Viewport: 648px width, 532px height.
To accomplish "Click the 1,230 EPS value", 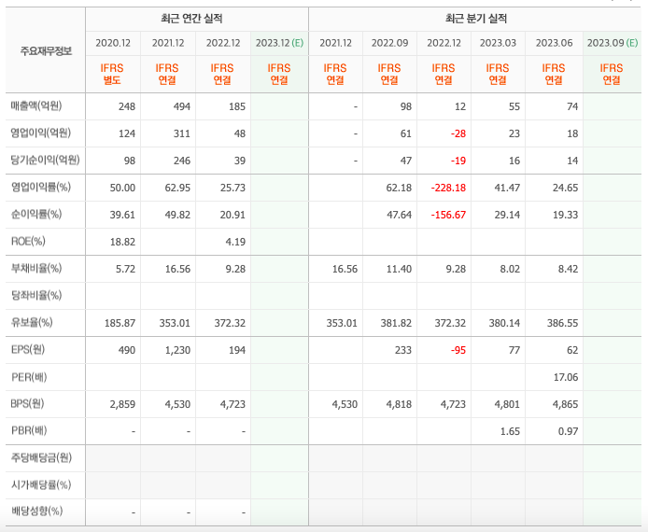I will tap(177, 350).
